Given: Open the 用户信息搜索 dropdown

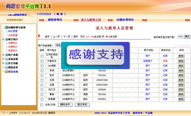Looking at the screenshot, I should (58, 45).
